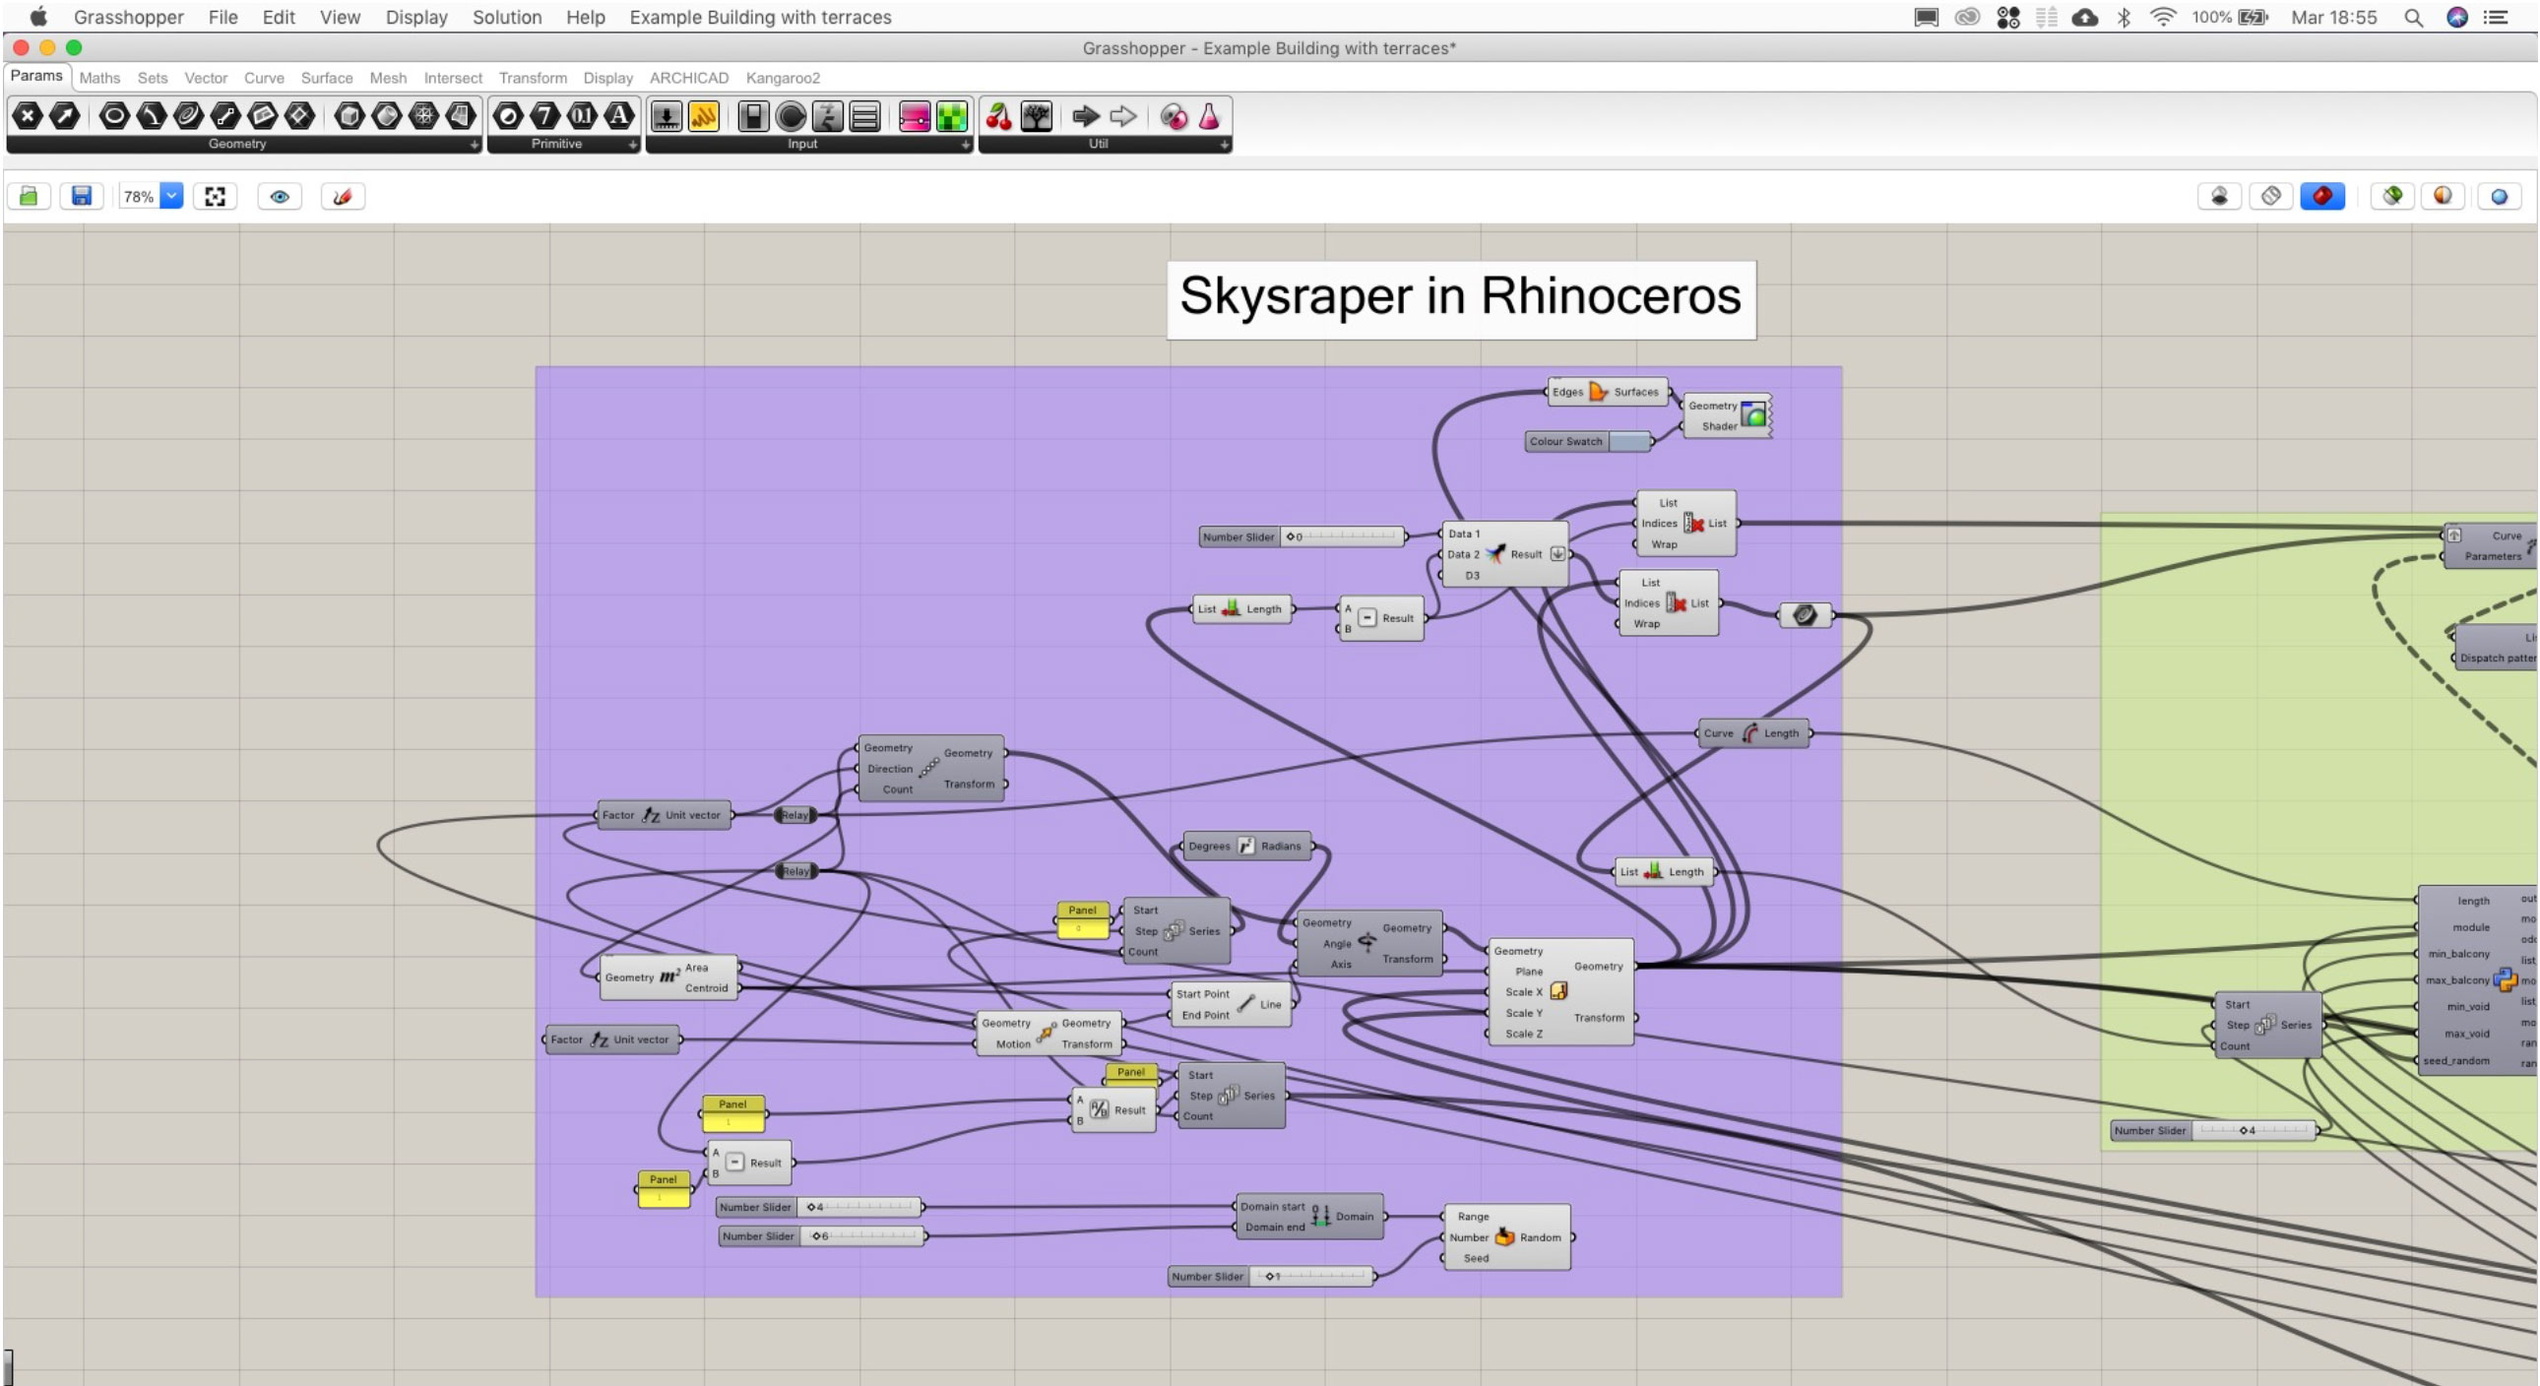Open the 78% zoom level dropdown
The image size is (2540, 1386).
coord(171,196)
